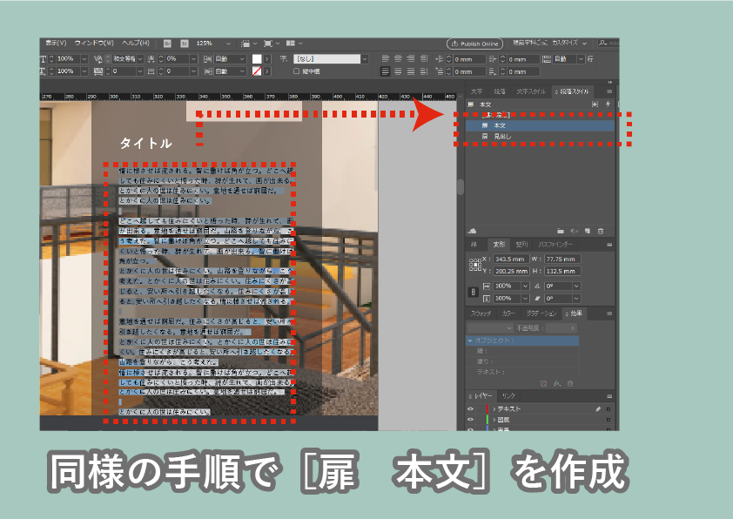Click the W width field 77.75 mm

pyautogui.click(x=563, y=259)
